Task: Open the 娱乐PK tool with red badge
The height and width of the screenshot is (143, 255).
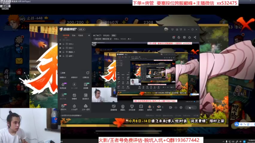Action: 63,107
